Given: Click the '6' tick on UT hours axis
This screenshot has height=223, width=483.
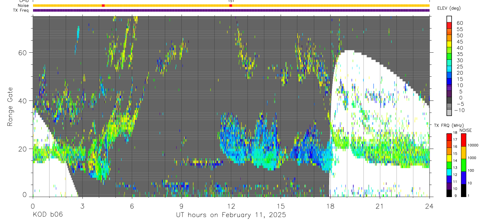Looking at the screenshot, I should (x=132, y=206).
